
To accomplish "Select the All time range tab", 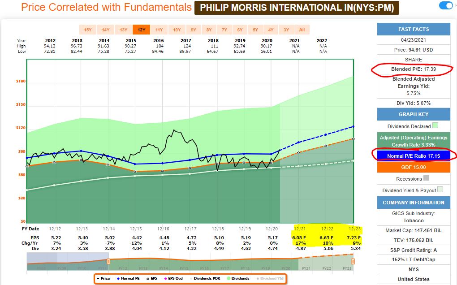I will point(302,30).
